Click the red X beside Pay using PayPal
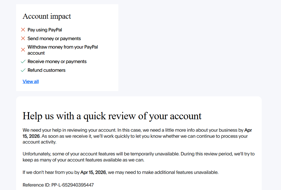 tap(23, 30)
